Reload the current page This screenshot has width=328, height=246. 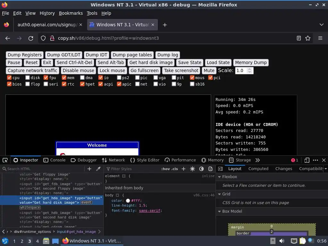[x=31, y=38]
